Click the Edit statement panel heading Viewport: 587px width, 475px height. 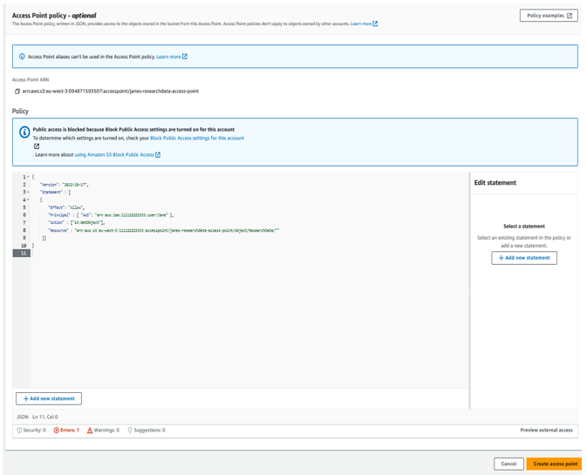[495, 182]
